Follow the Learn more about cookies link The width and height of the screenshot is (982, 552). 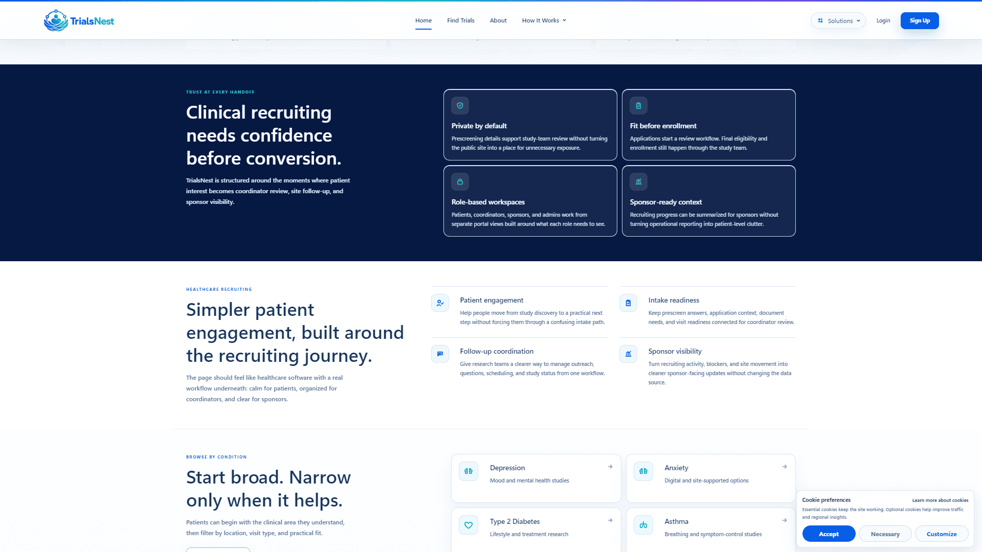click(x=940, y=500)
